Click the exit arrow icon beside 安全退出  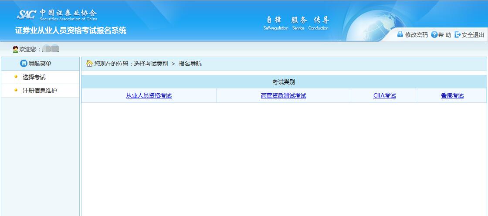point(457,34)
